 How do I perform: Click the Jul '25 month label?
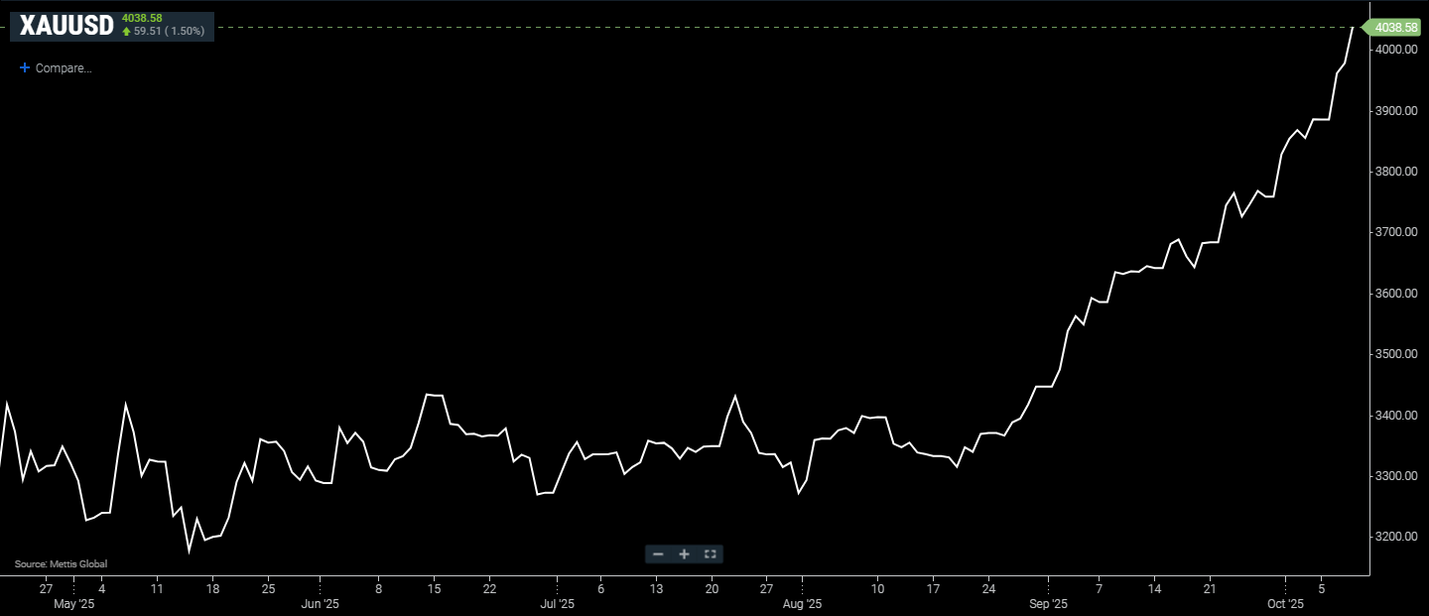[557, 604]
